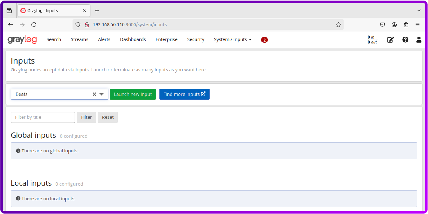
Task: Click the Launch new input button
Action: click(133, 94)
